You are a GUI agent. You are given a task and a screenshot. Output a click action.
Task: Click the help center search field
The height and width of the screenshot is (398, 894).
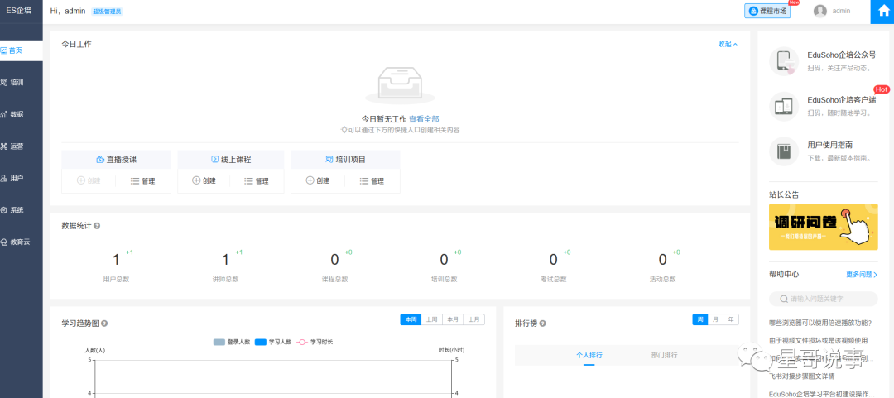tap(824, 299)
